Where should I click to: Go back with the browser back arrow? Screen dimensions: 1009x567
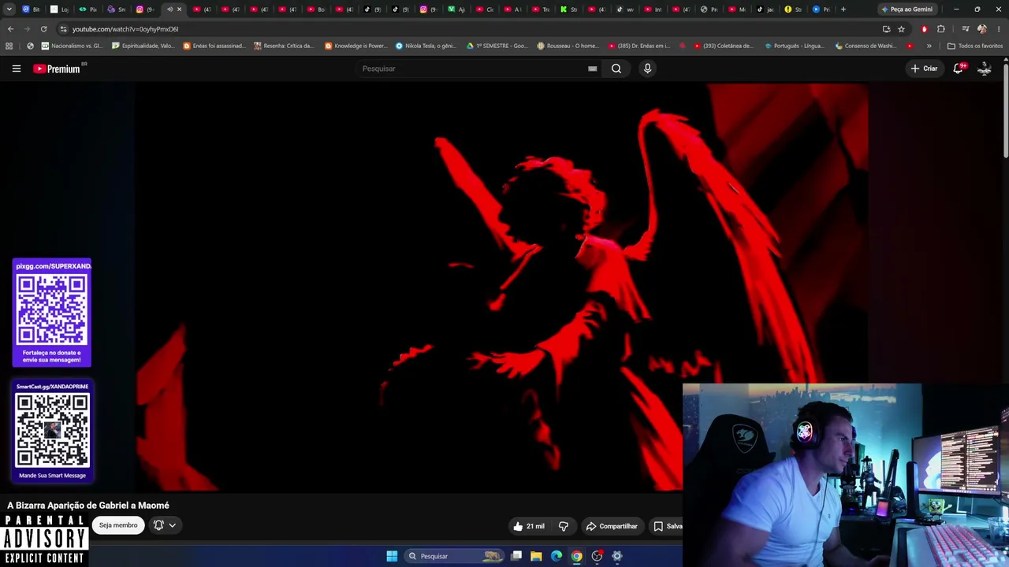click(x=10, y=29)
